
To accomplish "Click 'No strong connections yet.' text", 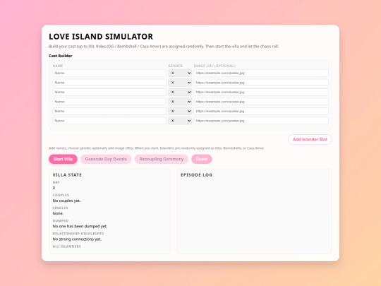I will (78, 239).
